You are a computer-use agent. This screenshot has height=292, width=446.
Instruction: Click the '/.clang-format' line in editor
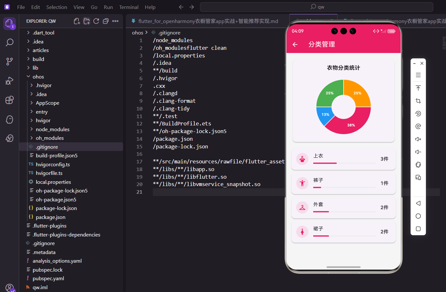174,101
